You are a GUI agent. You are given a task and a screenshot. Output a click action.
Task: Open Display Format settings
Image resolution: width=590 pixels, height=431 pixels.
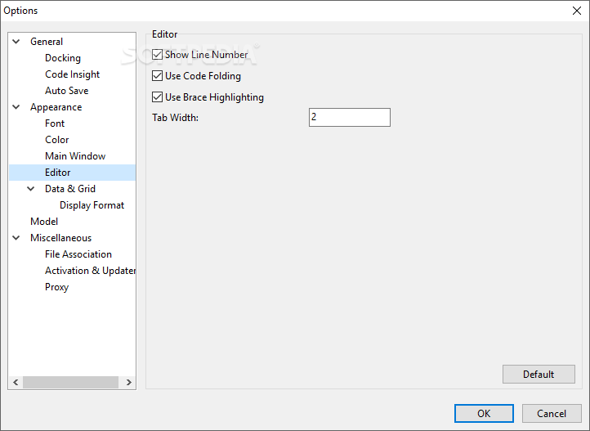[x=92, y=205]
